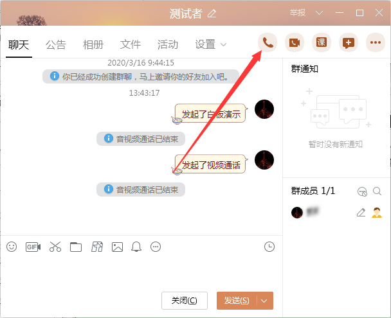Viewport: 391px width, 318px height.
Task: Click the message input text area
Action: coord(141,272)
